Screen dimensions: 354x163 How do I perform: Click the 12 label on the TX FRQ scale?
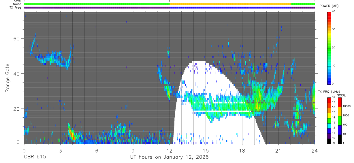pyautogui.click(x=334, y=128)
